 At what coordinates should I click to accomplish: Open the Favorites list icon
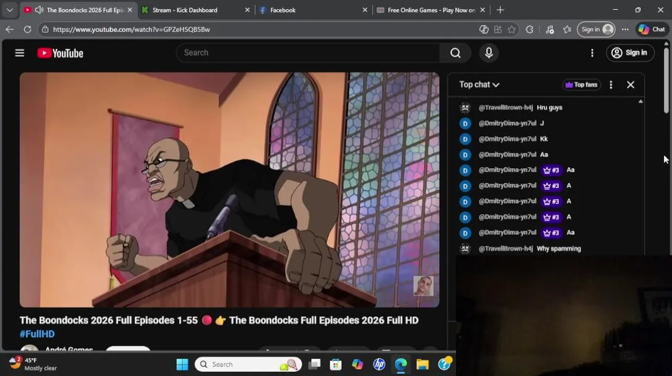567,30
